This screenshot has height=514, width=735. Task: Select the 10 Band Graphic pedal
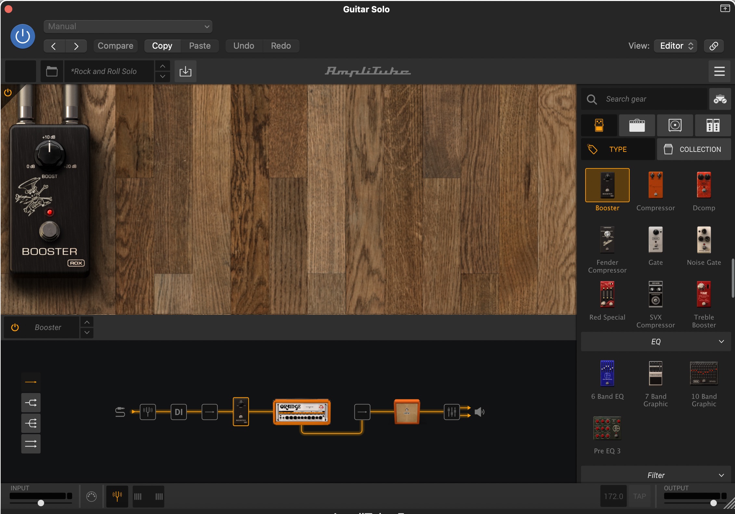[x=704, y=373]
